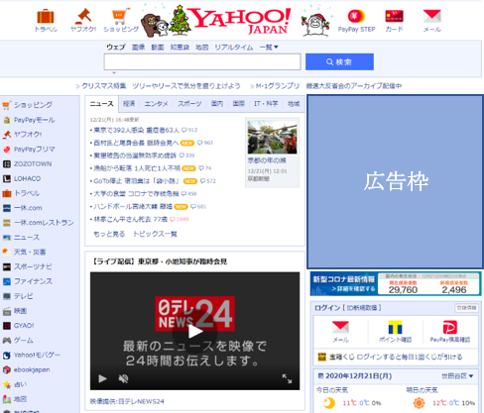Open LOHACO in left sidebar

click(x=27, y=178)
